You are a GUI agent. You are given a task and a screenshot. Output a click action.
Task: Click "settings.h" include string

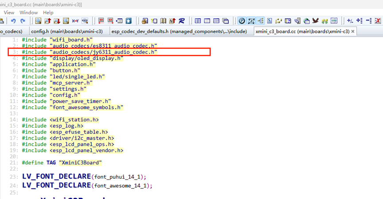coord(68,89)
